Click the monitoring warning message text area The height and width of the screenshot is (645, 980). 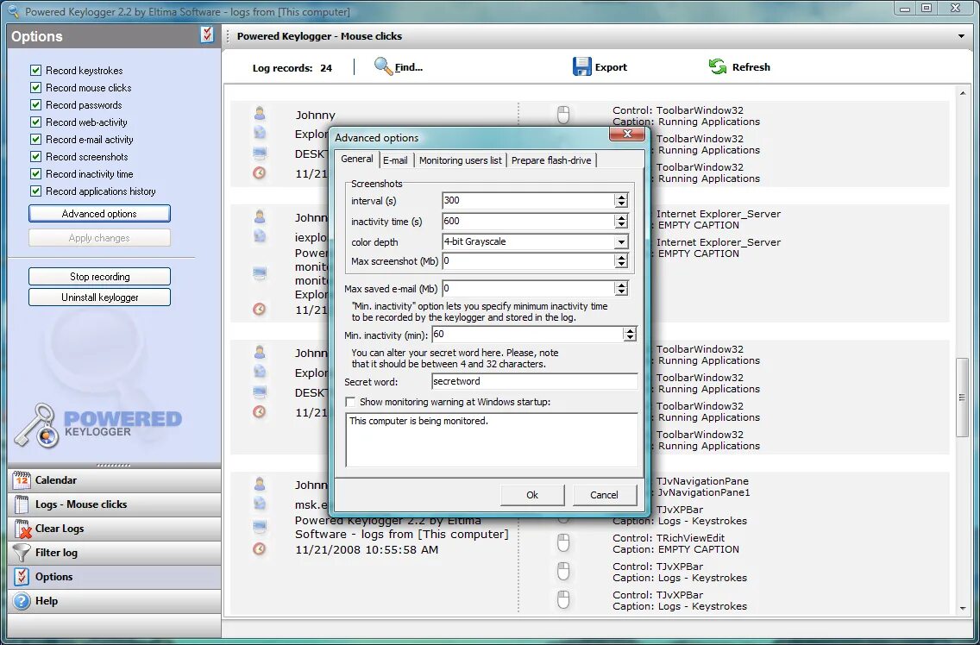pyautogui.click(x=491, y=440)
